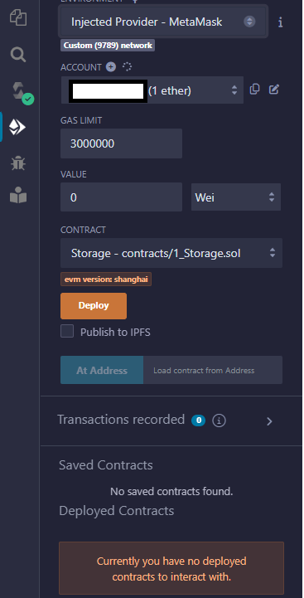Open the Wei unit dropdown

pos(236,197)
